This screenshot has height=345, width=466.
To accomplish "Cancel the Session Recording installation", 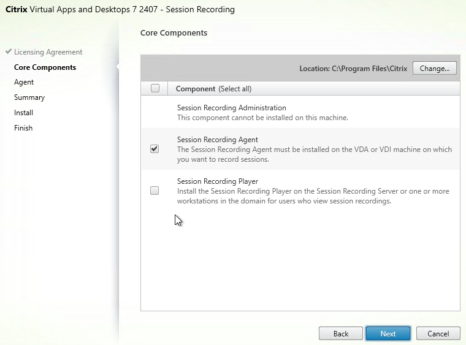I will pyautogui.click(x=438, y=334).
